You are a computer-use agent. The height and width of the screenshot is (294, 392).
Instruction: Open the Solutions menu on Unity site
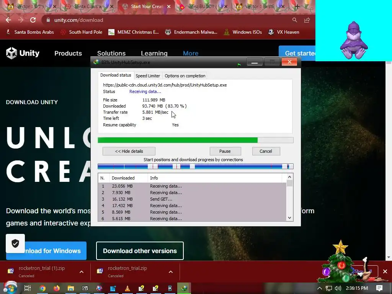tap(111, 53)
